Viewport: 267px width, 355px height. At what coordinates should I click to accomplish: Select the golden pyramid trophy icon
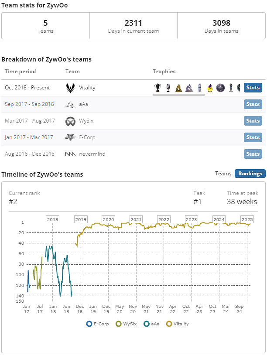click(178, 87)
